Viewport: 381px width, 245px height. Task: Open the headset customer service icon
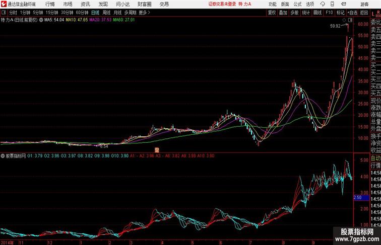point(323,4)
